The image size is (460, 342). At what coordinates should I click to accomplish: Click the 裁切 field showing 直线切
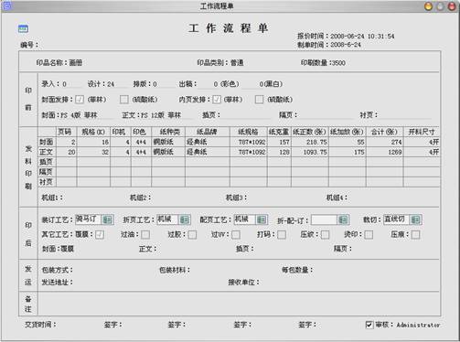click(396, 219)
